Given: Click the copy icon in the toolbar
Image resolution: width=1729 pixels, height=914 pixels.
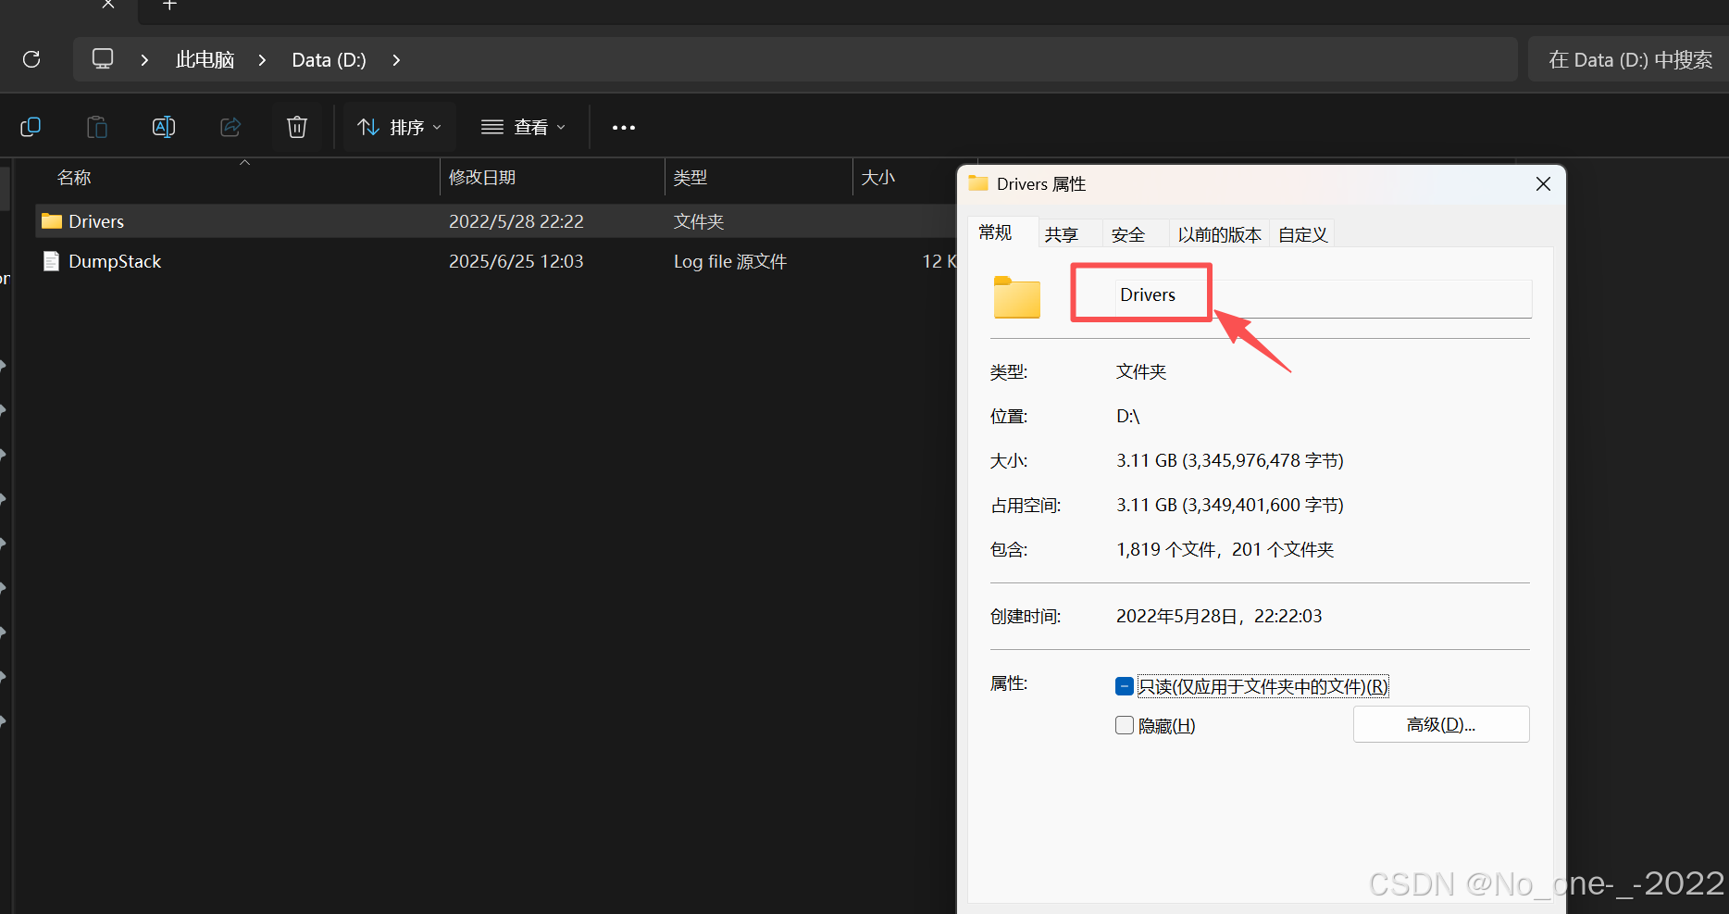Looking at the screenshot, I should click(x=31, y=127).
